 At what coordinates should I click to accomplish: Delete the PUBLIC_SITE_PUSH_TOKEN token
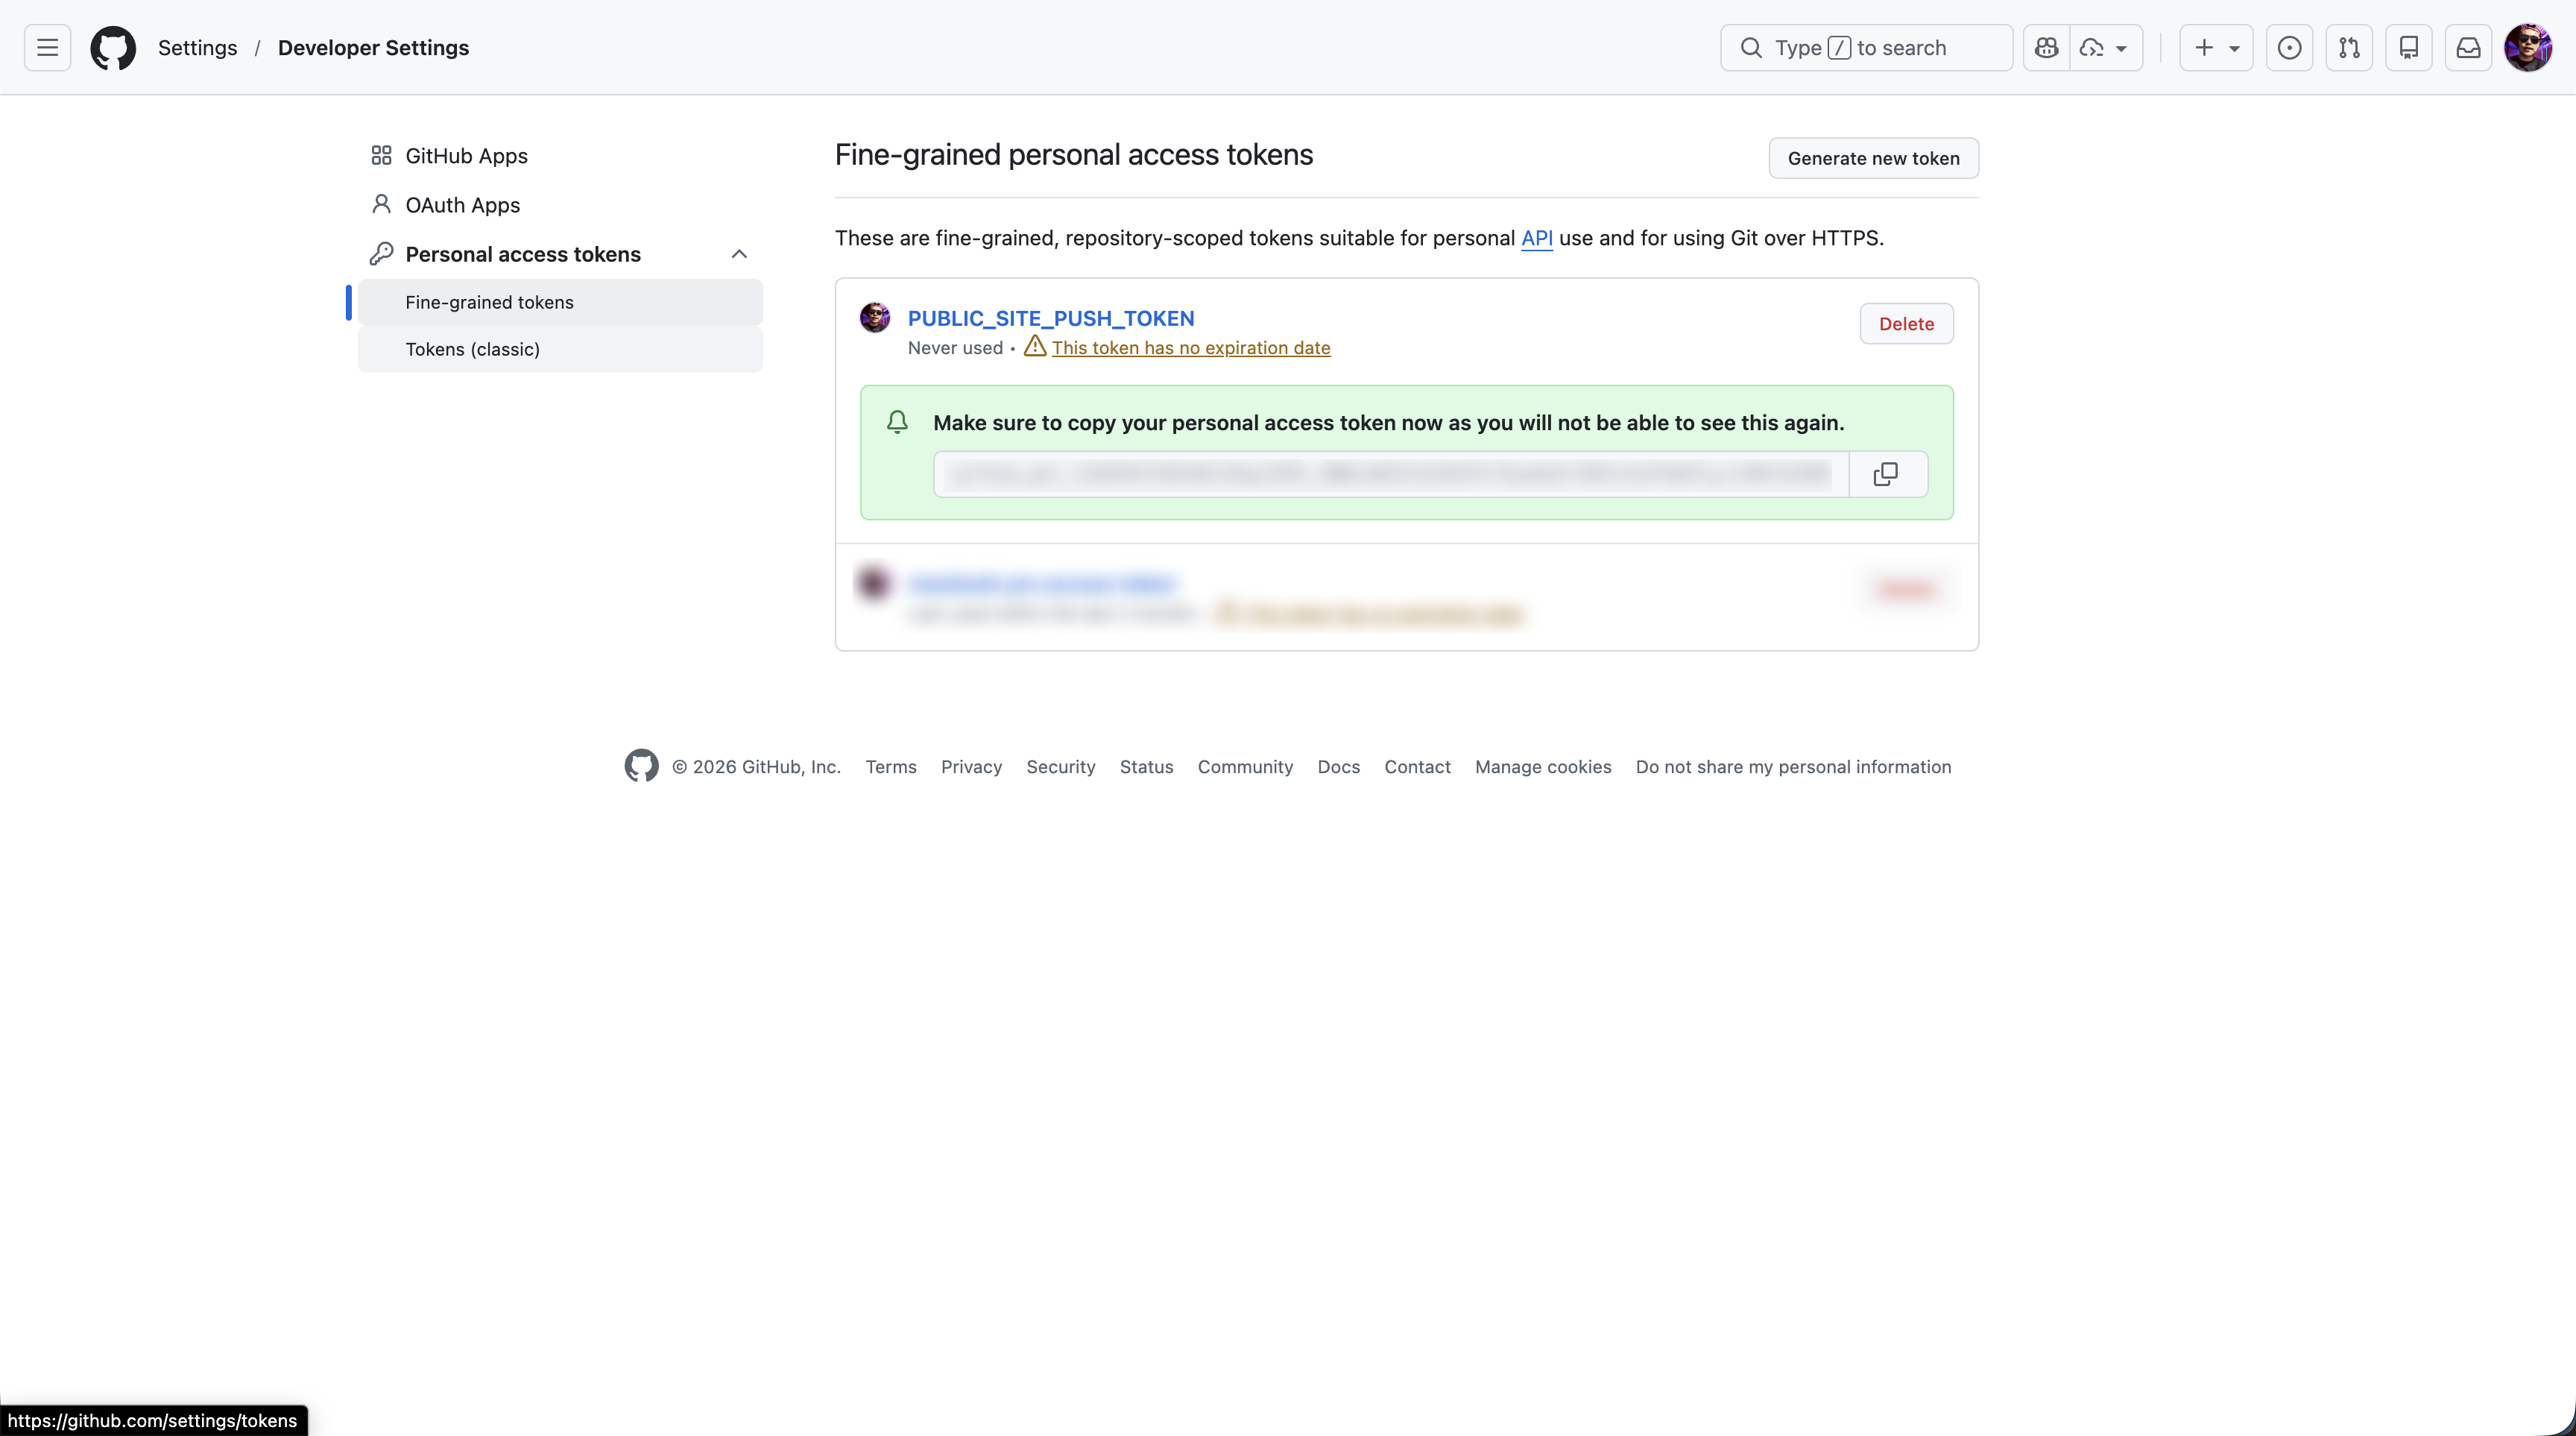click(1906, 324)
